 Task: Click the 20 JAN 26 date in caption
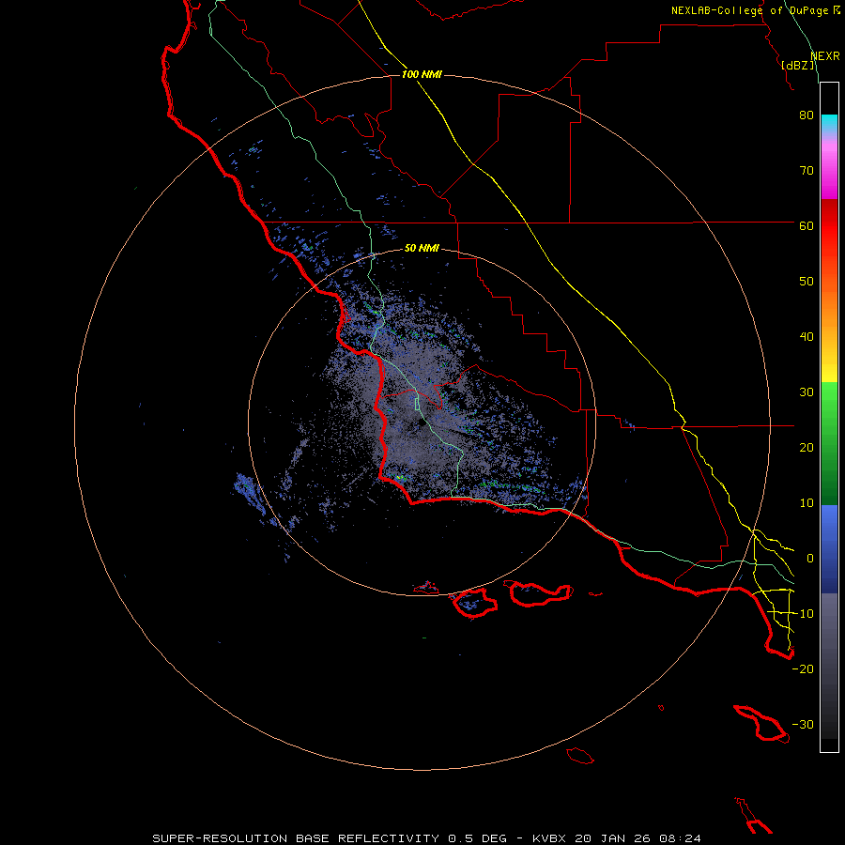pos(612,838)
